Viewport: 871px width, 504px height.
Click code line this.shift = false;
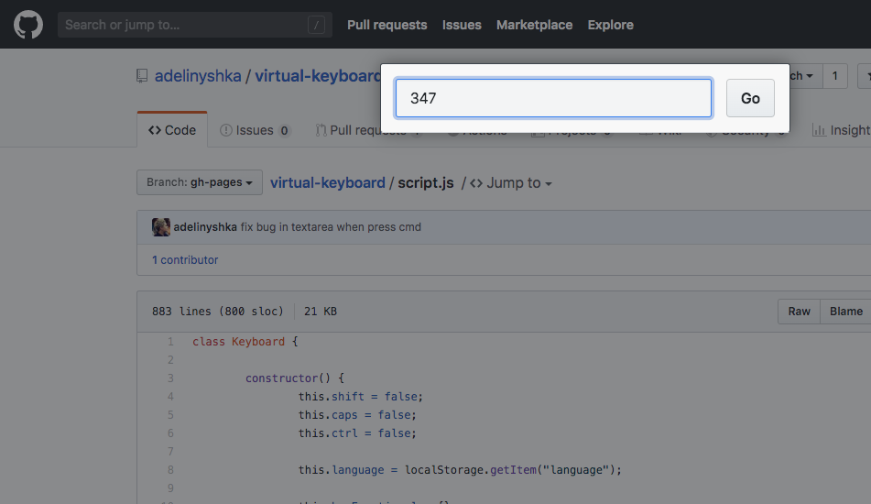tap(361, 397)
